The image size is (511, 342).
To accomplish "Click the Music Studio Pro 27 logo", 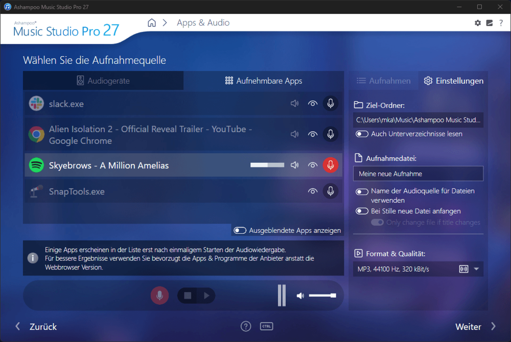I will click(66, 29).
